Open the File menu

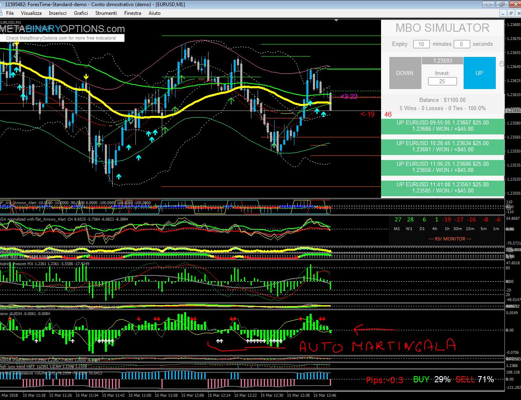coord(10,13)
